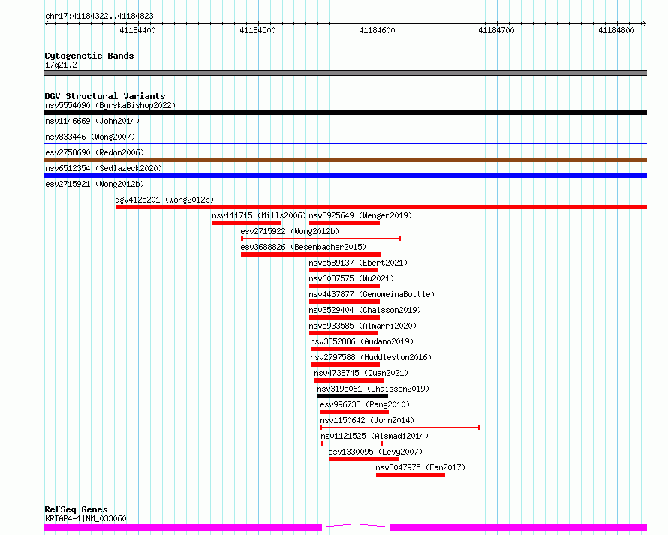Click the left arrow of the ruler
Image resolution: width=668 pixels, height=535 pixels.
(47, 24)
